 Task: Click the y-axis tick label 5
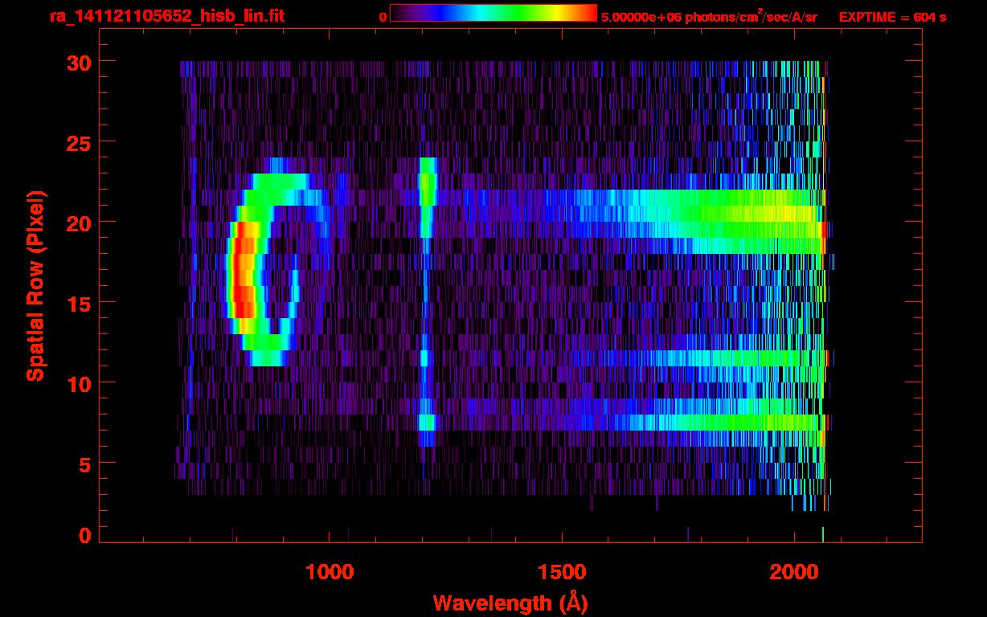[84, 464]
